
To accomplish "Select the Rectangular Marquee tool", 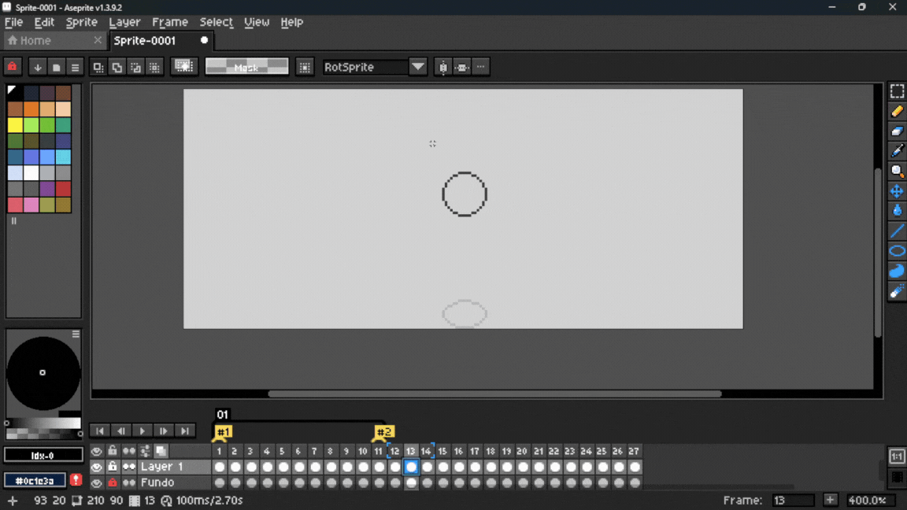I will (x=897, y=91).
